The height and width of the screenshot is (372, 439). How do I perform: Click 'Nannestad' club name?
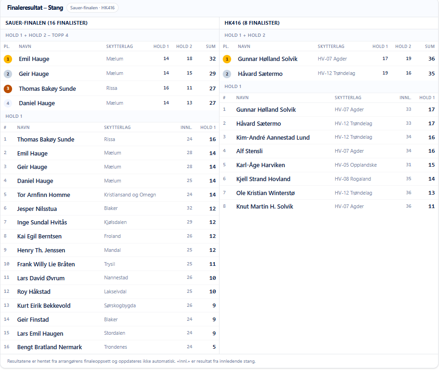pyautogui.click(x=116, y=277)
